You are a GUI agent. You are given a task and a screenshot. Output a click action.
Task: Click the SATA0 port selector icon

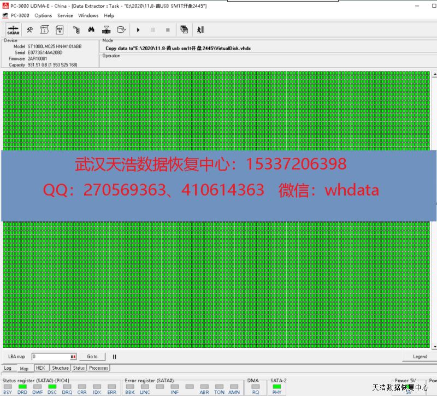tap(13, 30)
